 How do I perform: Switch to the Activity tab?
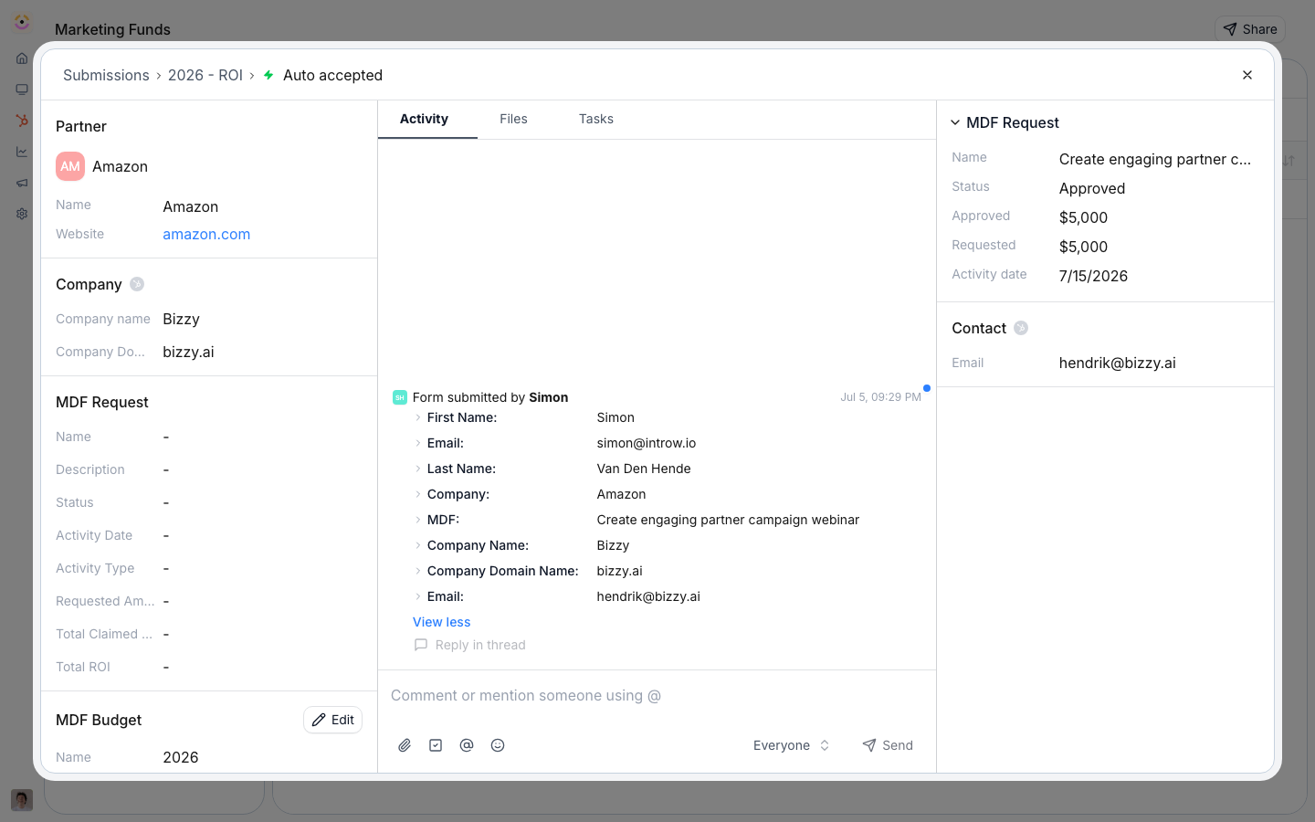424,119
